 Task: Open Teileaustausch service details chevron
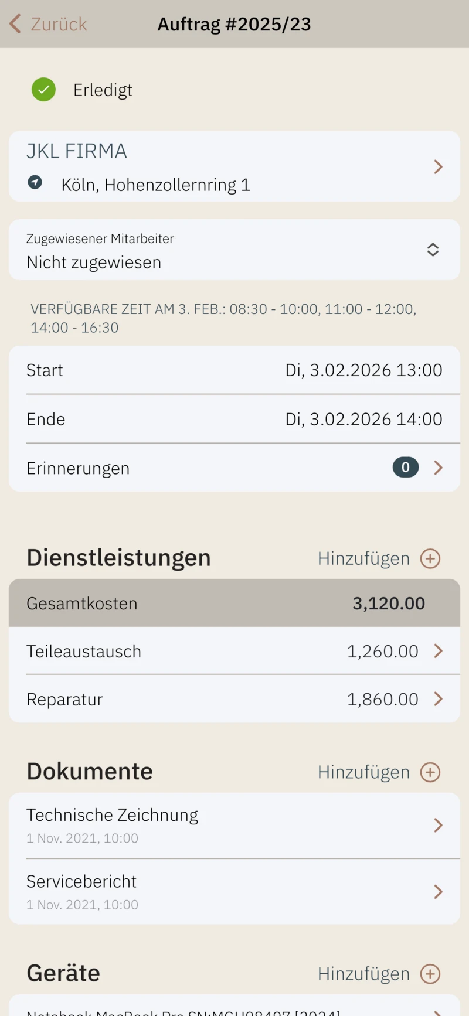(x=438, y=651)
